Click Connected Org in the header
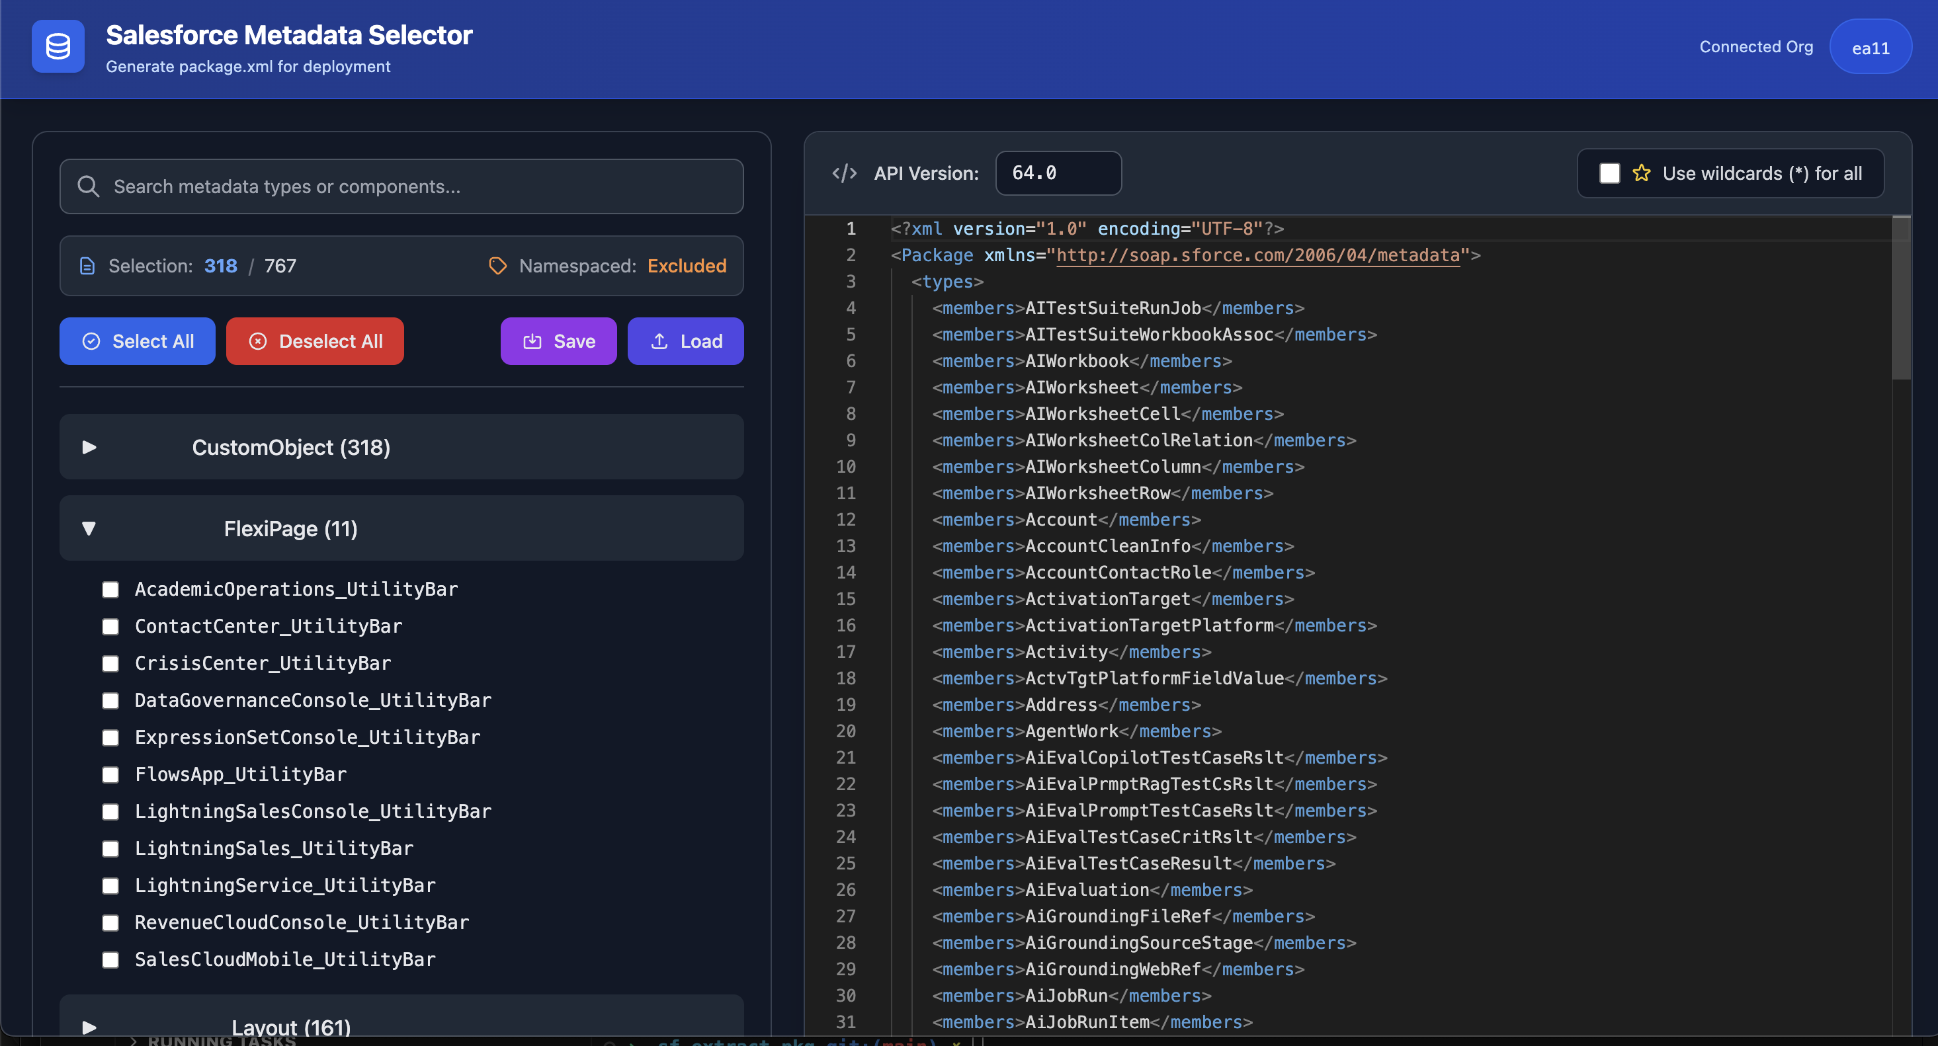The width and height of the screenshot is (1938, 1046). click(1757, 47)
